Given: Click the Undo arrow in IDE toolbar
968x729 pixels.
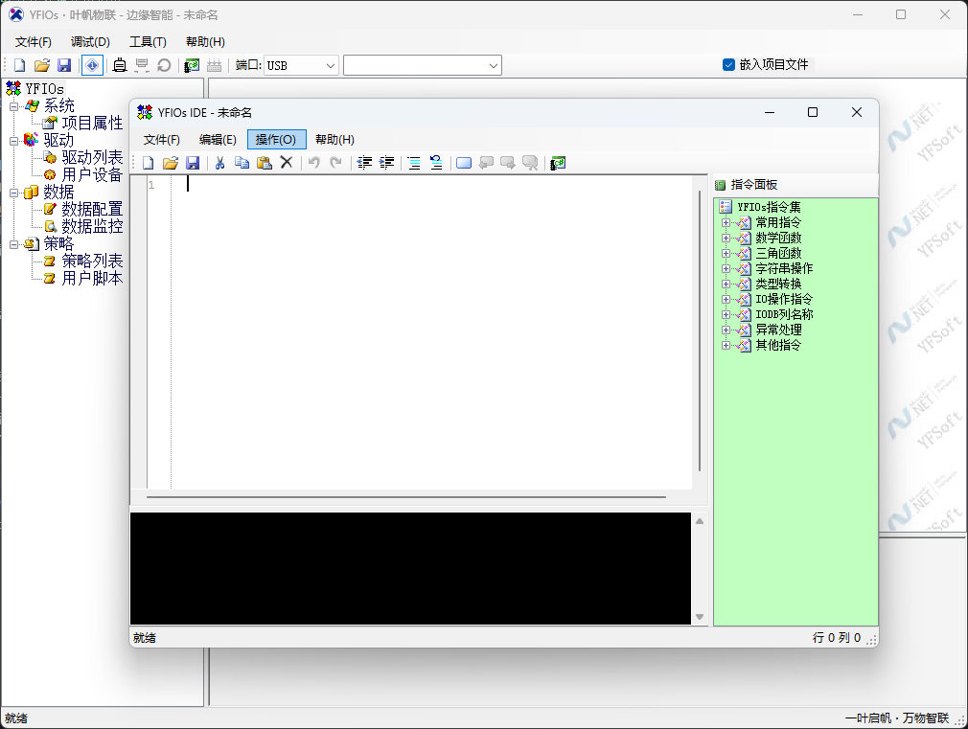Looking at the screenshot, I should (314, 163).
